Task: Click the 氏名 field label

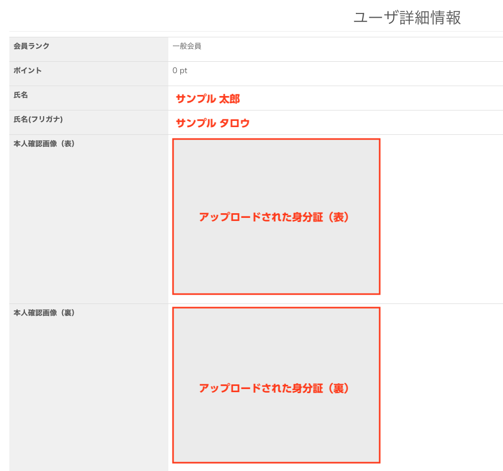Action: (21, 95)
